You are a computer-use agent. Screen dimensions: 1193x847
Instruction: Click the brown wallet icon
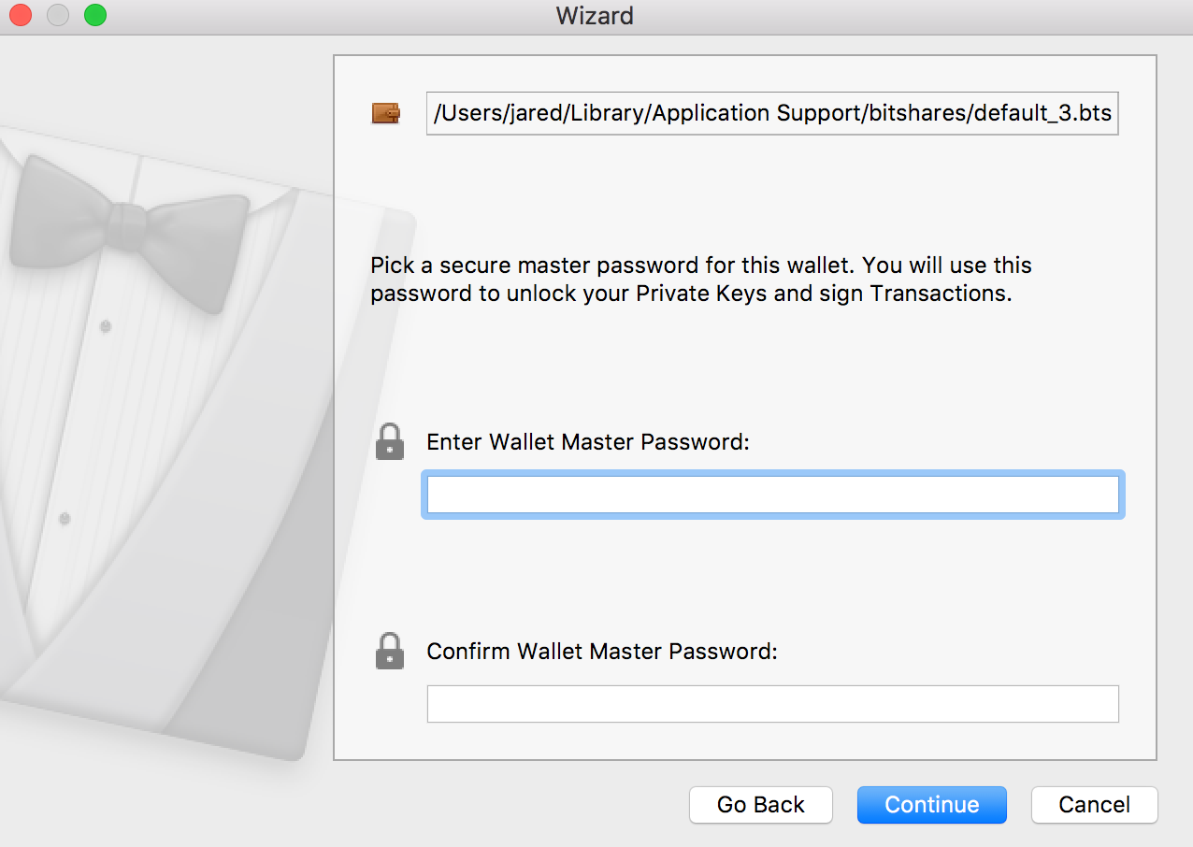[x=386, y=113]
